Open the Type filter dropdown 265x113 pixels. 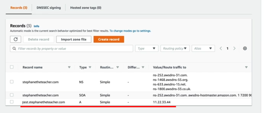[147, 48]
